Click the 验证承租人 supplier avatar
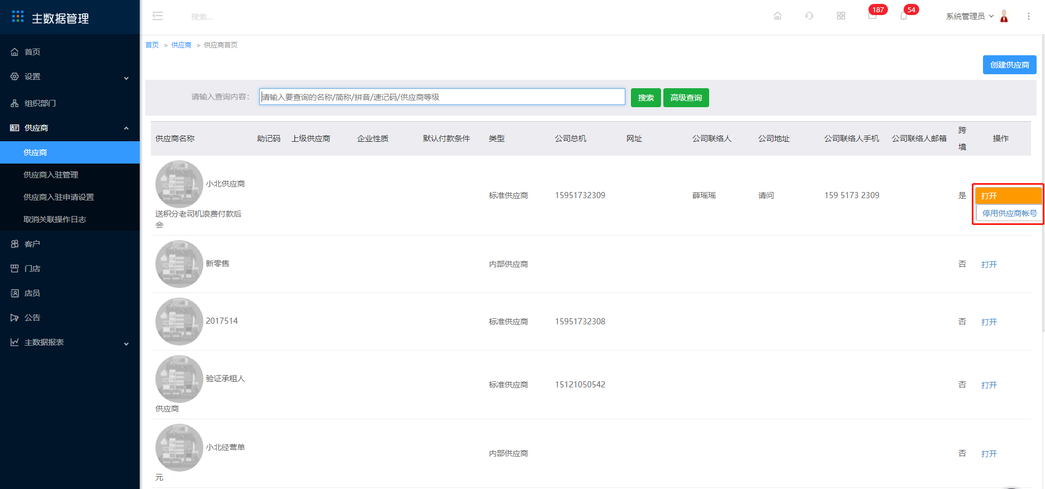 click(179, 379)
